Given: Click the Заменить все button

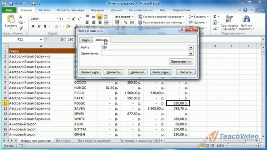Looking at the screenshot, I should (90, 72).
